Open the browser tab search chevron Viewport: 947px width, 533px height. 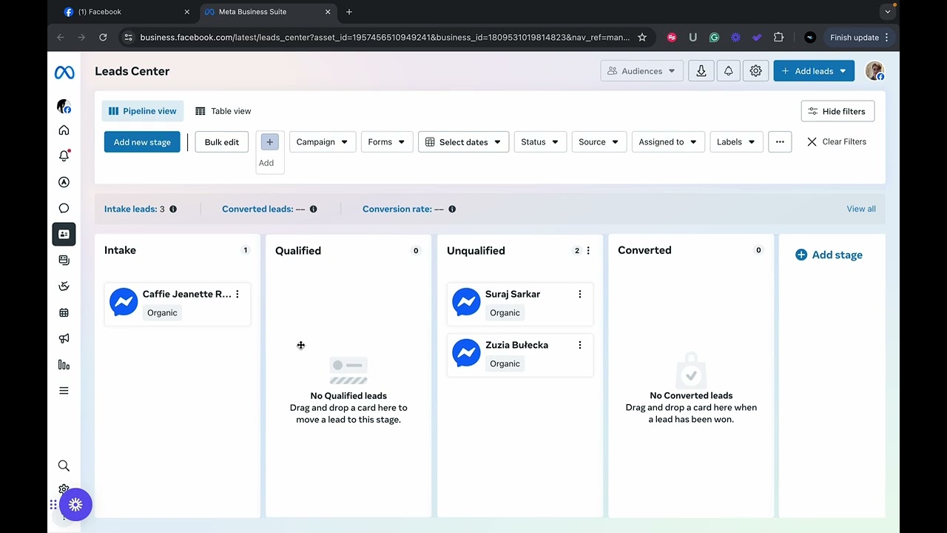tap(888, 12)
